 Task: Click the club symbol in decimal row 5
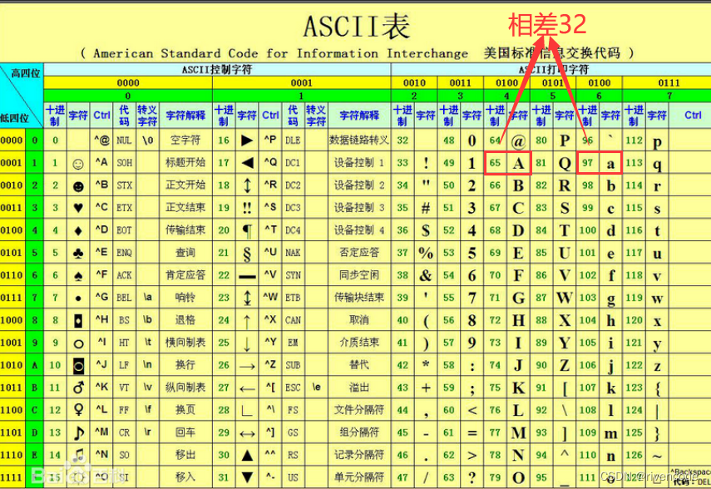[78, 253]
